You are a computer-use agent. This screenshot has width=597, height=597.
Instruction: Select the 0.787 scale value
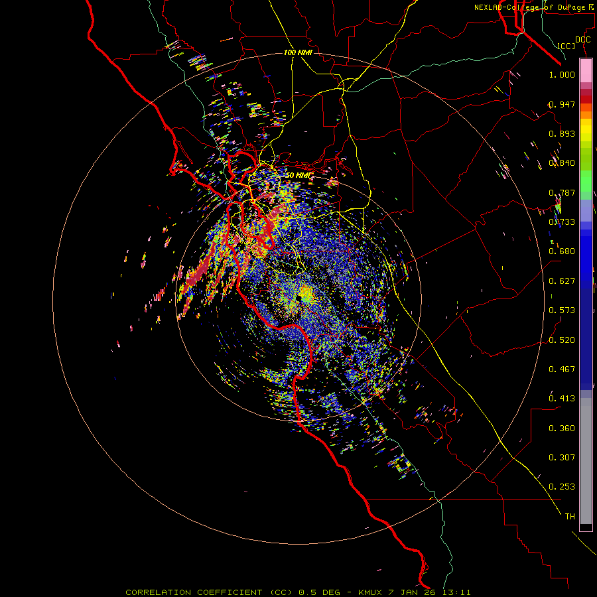click(x=562, y=192)
